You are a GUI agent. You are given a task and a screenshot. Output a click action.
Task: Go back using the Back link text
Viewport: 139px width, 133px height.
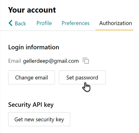tap(20, 23)
